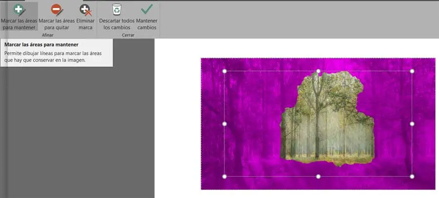This screenshot has height=198, width=439.
Task: Click top-right selection handle of marquee
Action: (x=412, y=71)
